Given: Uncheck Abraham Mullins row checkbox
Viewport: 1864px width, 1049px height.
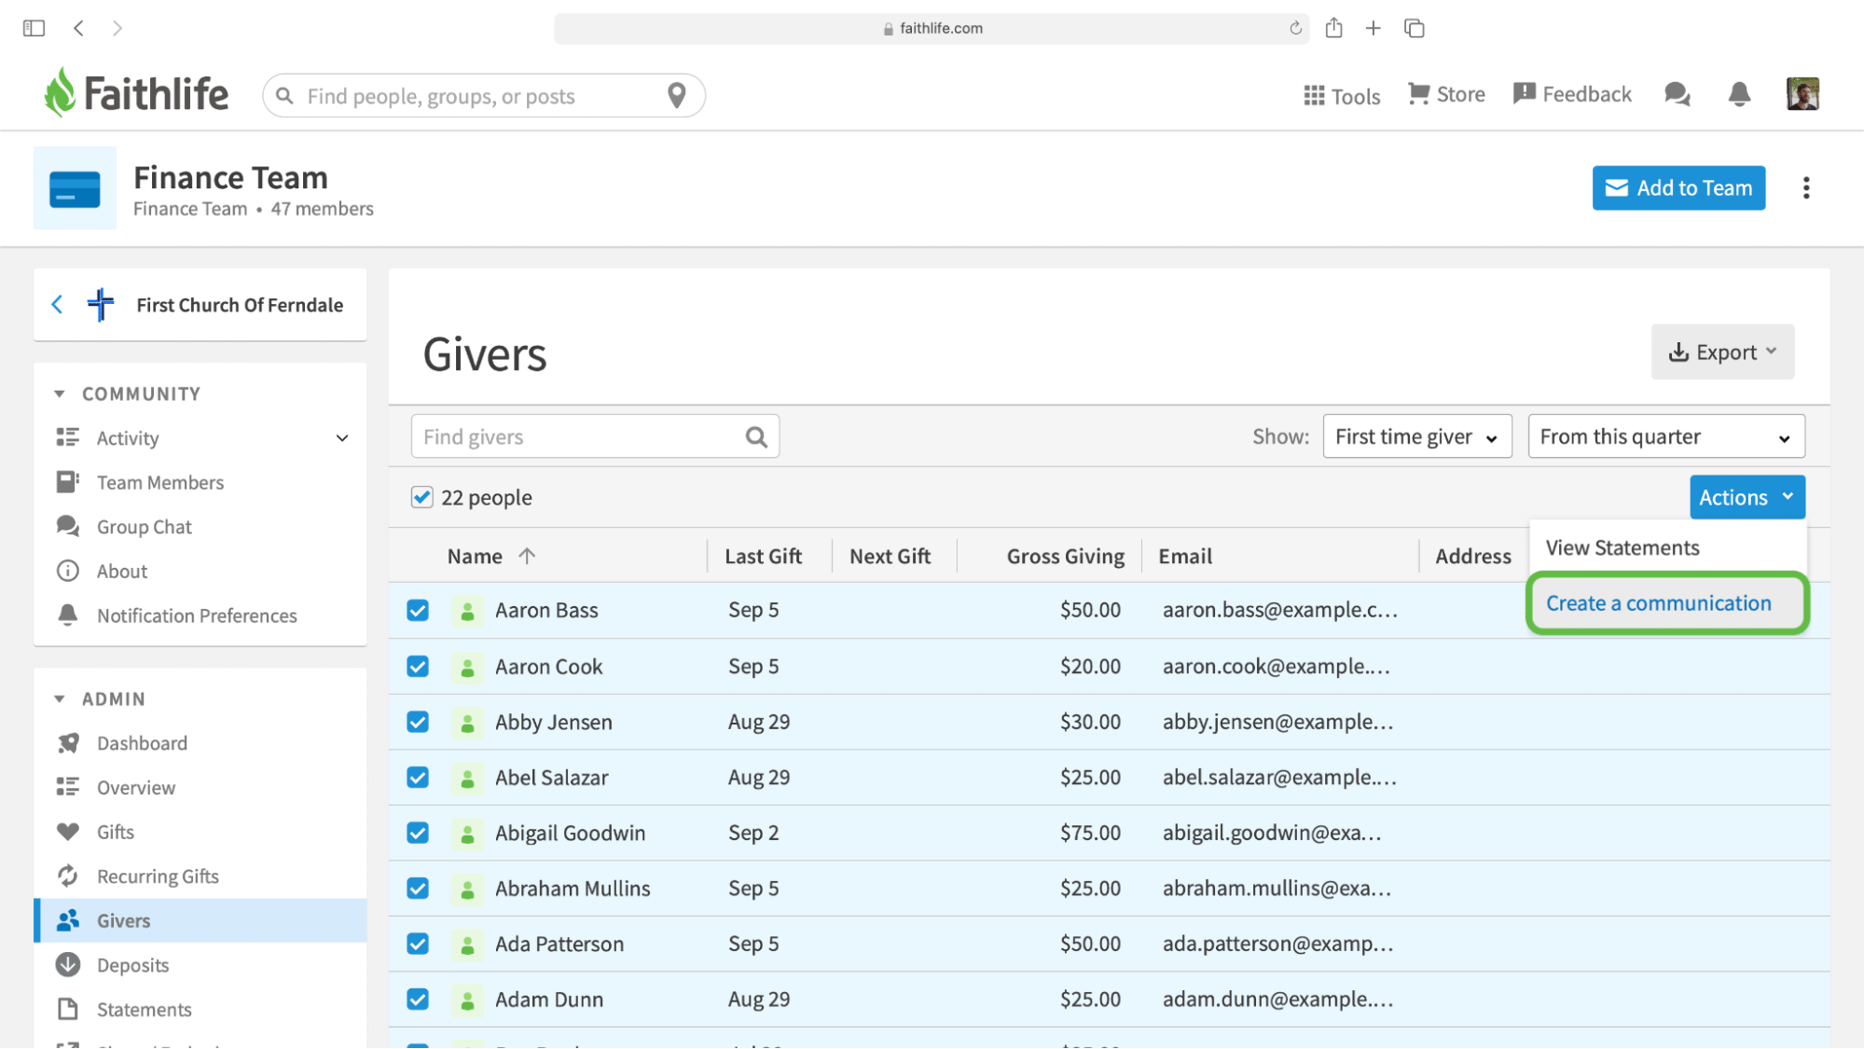Looking at the screenshot, I should (418, 889).
